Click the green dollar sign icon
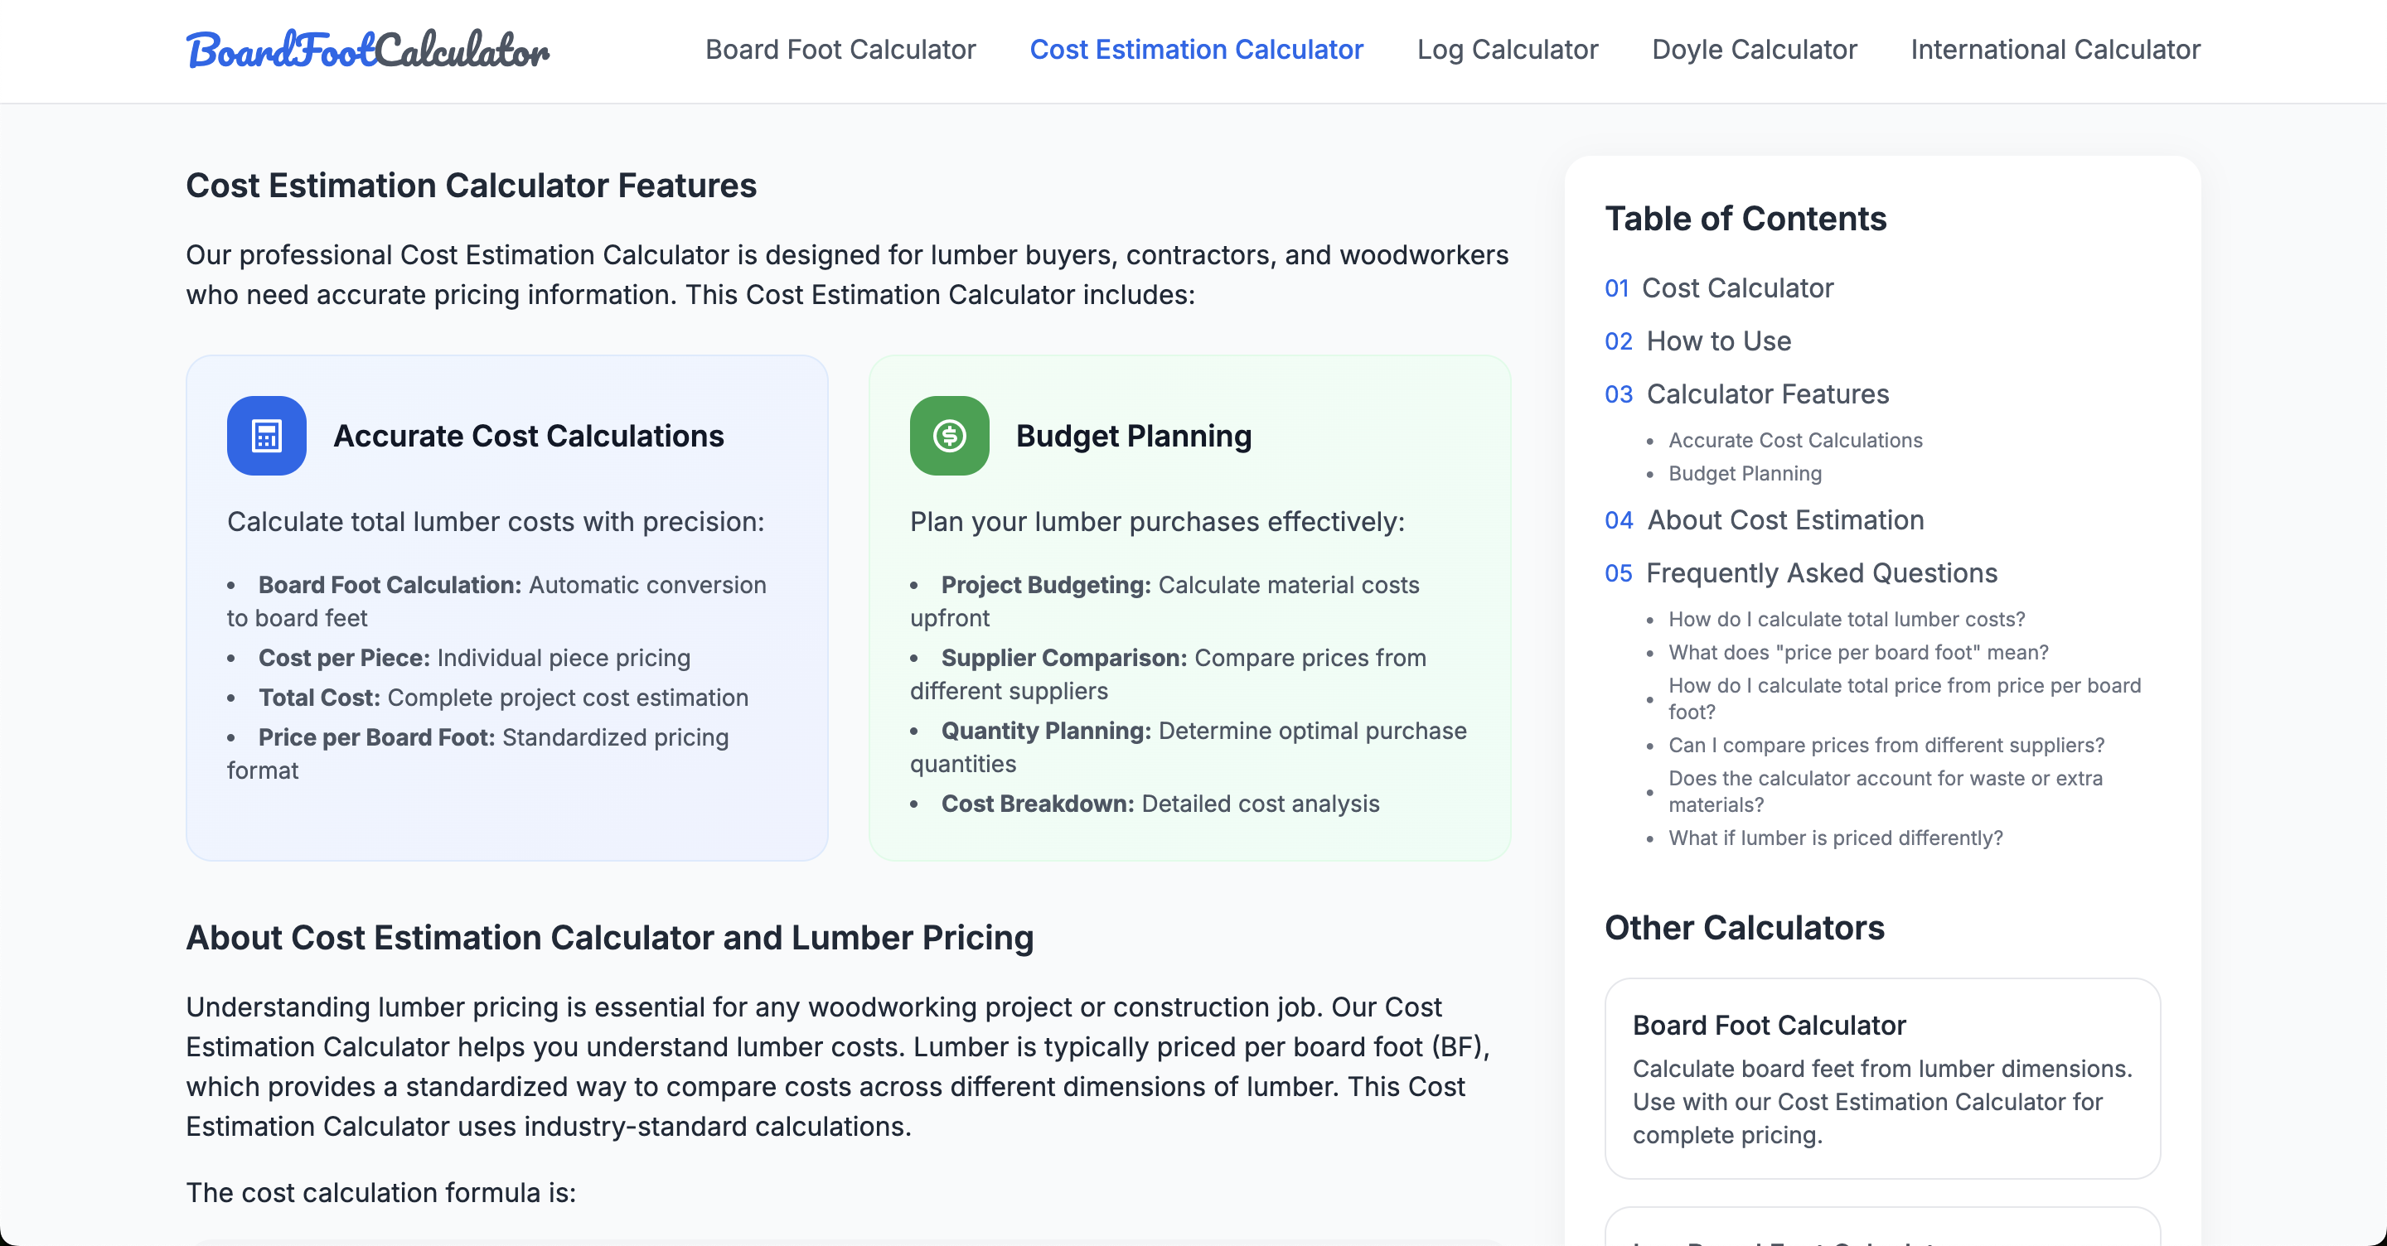Screen dimensions: 2387x1246 coord(949,436)
